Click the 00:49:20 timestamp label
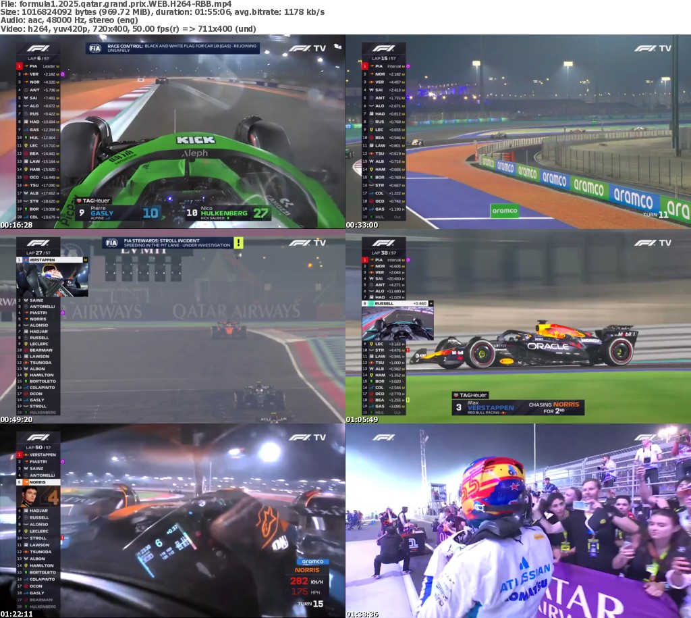 pyautogui.click(x=15, y=419)
